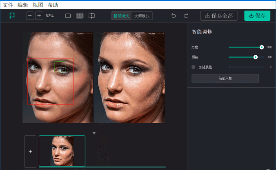
Task: Enable split-line comparison view
Action: [x=91, y=15]
